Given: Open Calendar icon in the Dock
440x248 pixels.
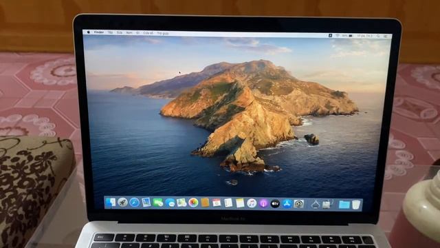Looking at the screenshot, I should click(x=217, y=203).
